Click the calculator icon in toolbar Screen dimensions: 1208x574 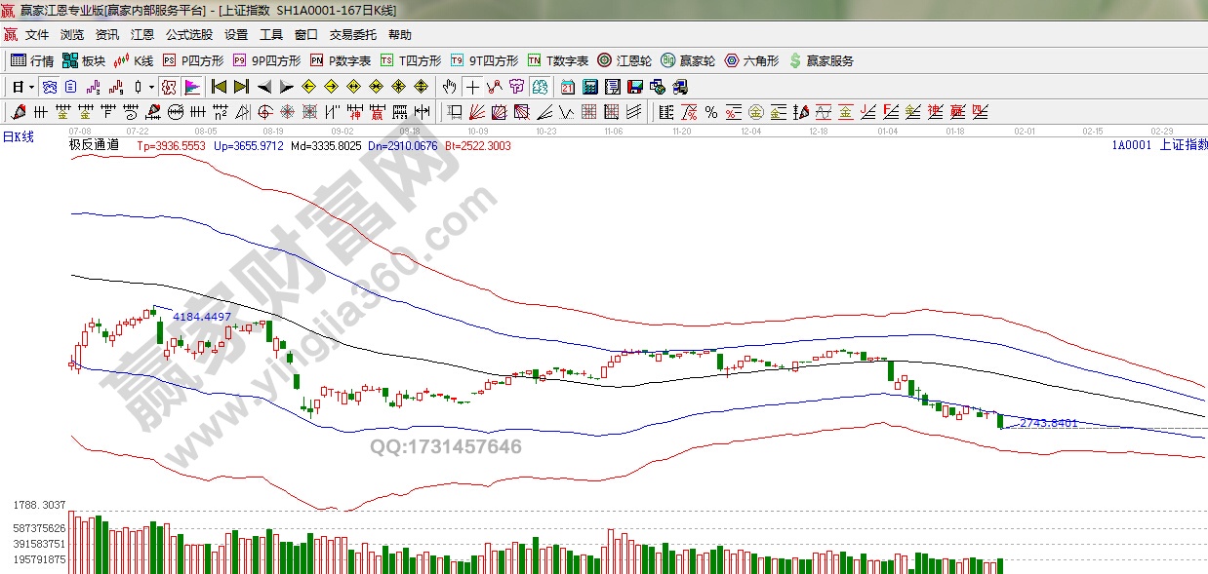589,87
